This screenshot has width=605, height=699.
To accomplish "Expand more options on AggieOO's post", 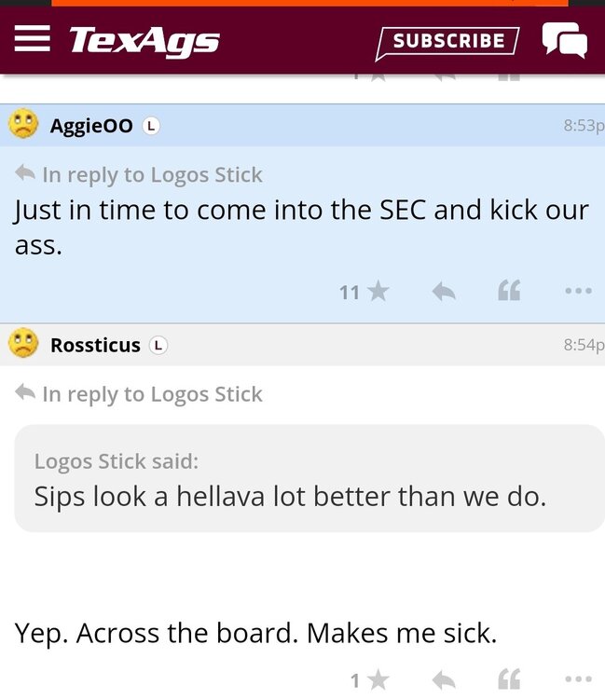I will coord(578,292).
